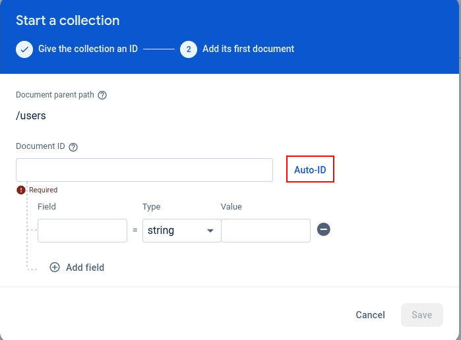Remove the field row with minus icon
Screen dimensions: 461x340
click(323, 229)
